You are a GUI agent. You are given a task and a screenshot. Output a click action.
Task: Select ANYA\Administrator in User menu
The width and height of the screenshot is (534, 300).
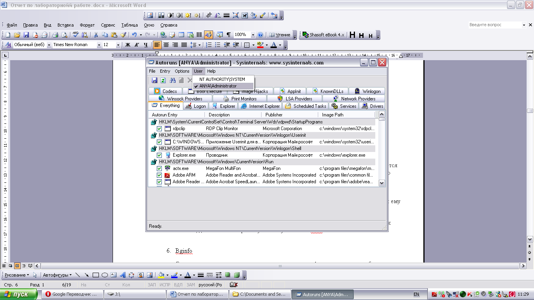[x=223, y=86]
